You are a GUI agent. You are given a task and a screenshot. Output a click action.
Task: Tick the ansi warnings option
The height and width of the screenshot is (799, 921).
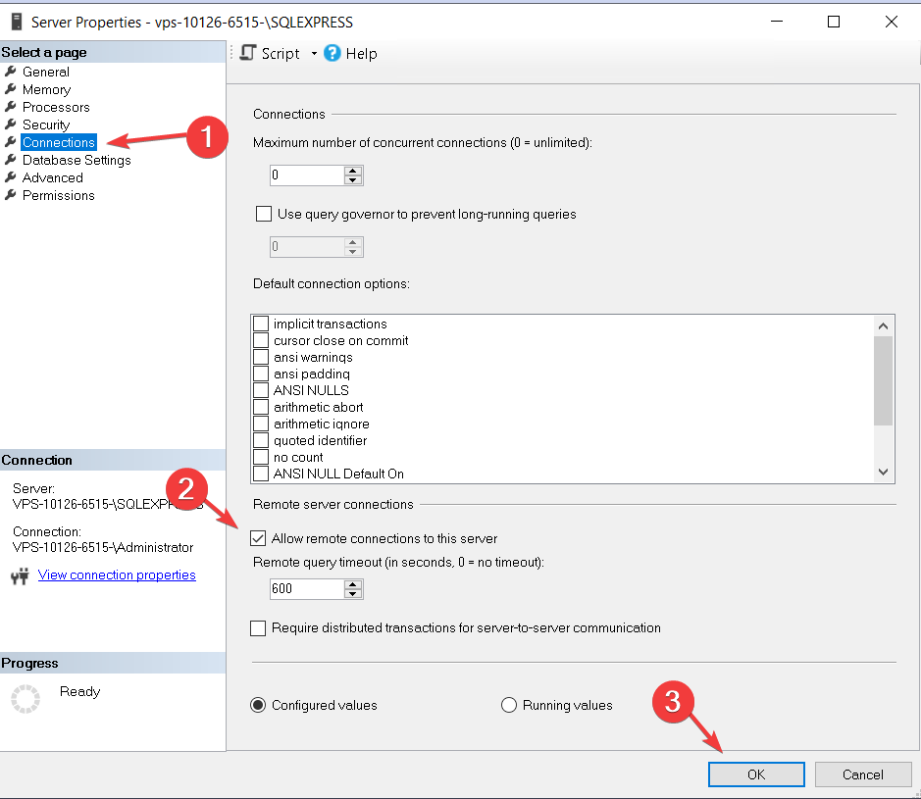coord(261,357)
